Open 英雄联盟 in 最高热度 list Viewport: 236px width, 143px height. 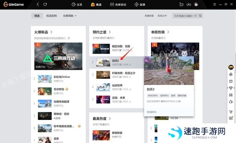116,135
